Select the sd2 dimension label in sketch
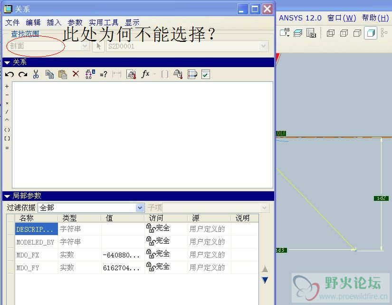The image size is (392, 305). [381, 198]
